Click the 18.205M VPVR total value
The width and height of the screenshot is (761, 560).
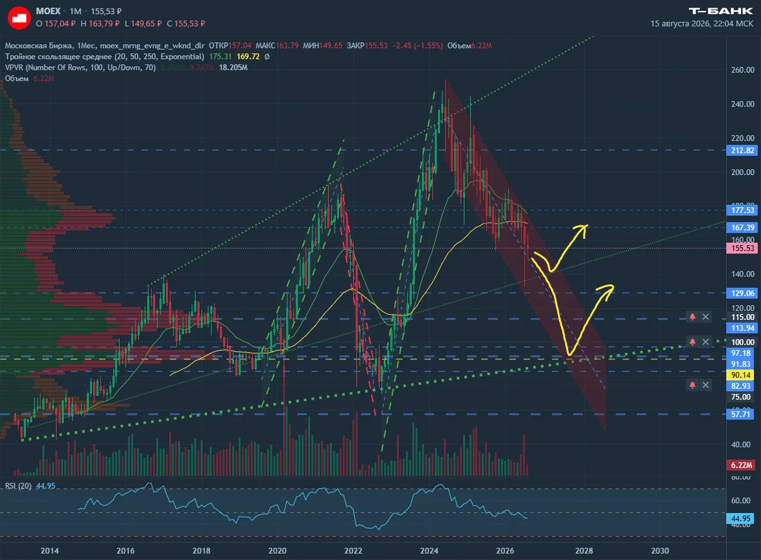tap(234, 68)
